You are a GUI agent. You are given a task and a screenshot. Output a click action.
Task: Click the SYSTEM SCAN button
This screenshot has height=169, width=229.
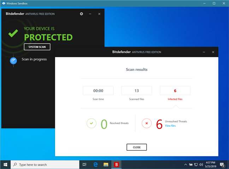[x=37, y=47]
